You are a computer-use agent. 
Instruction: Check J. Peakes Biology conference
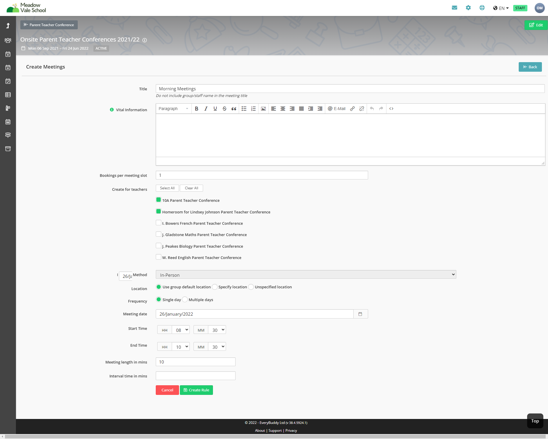pos(158,246)
